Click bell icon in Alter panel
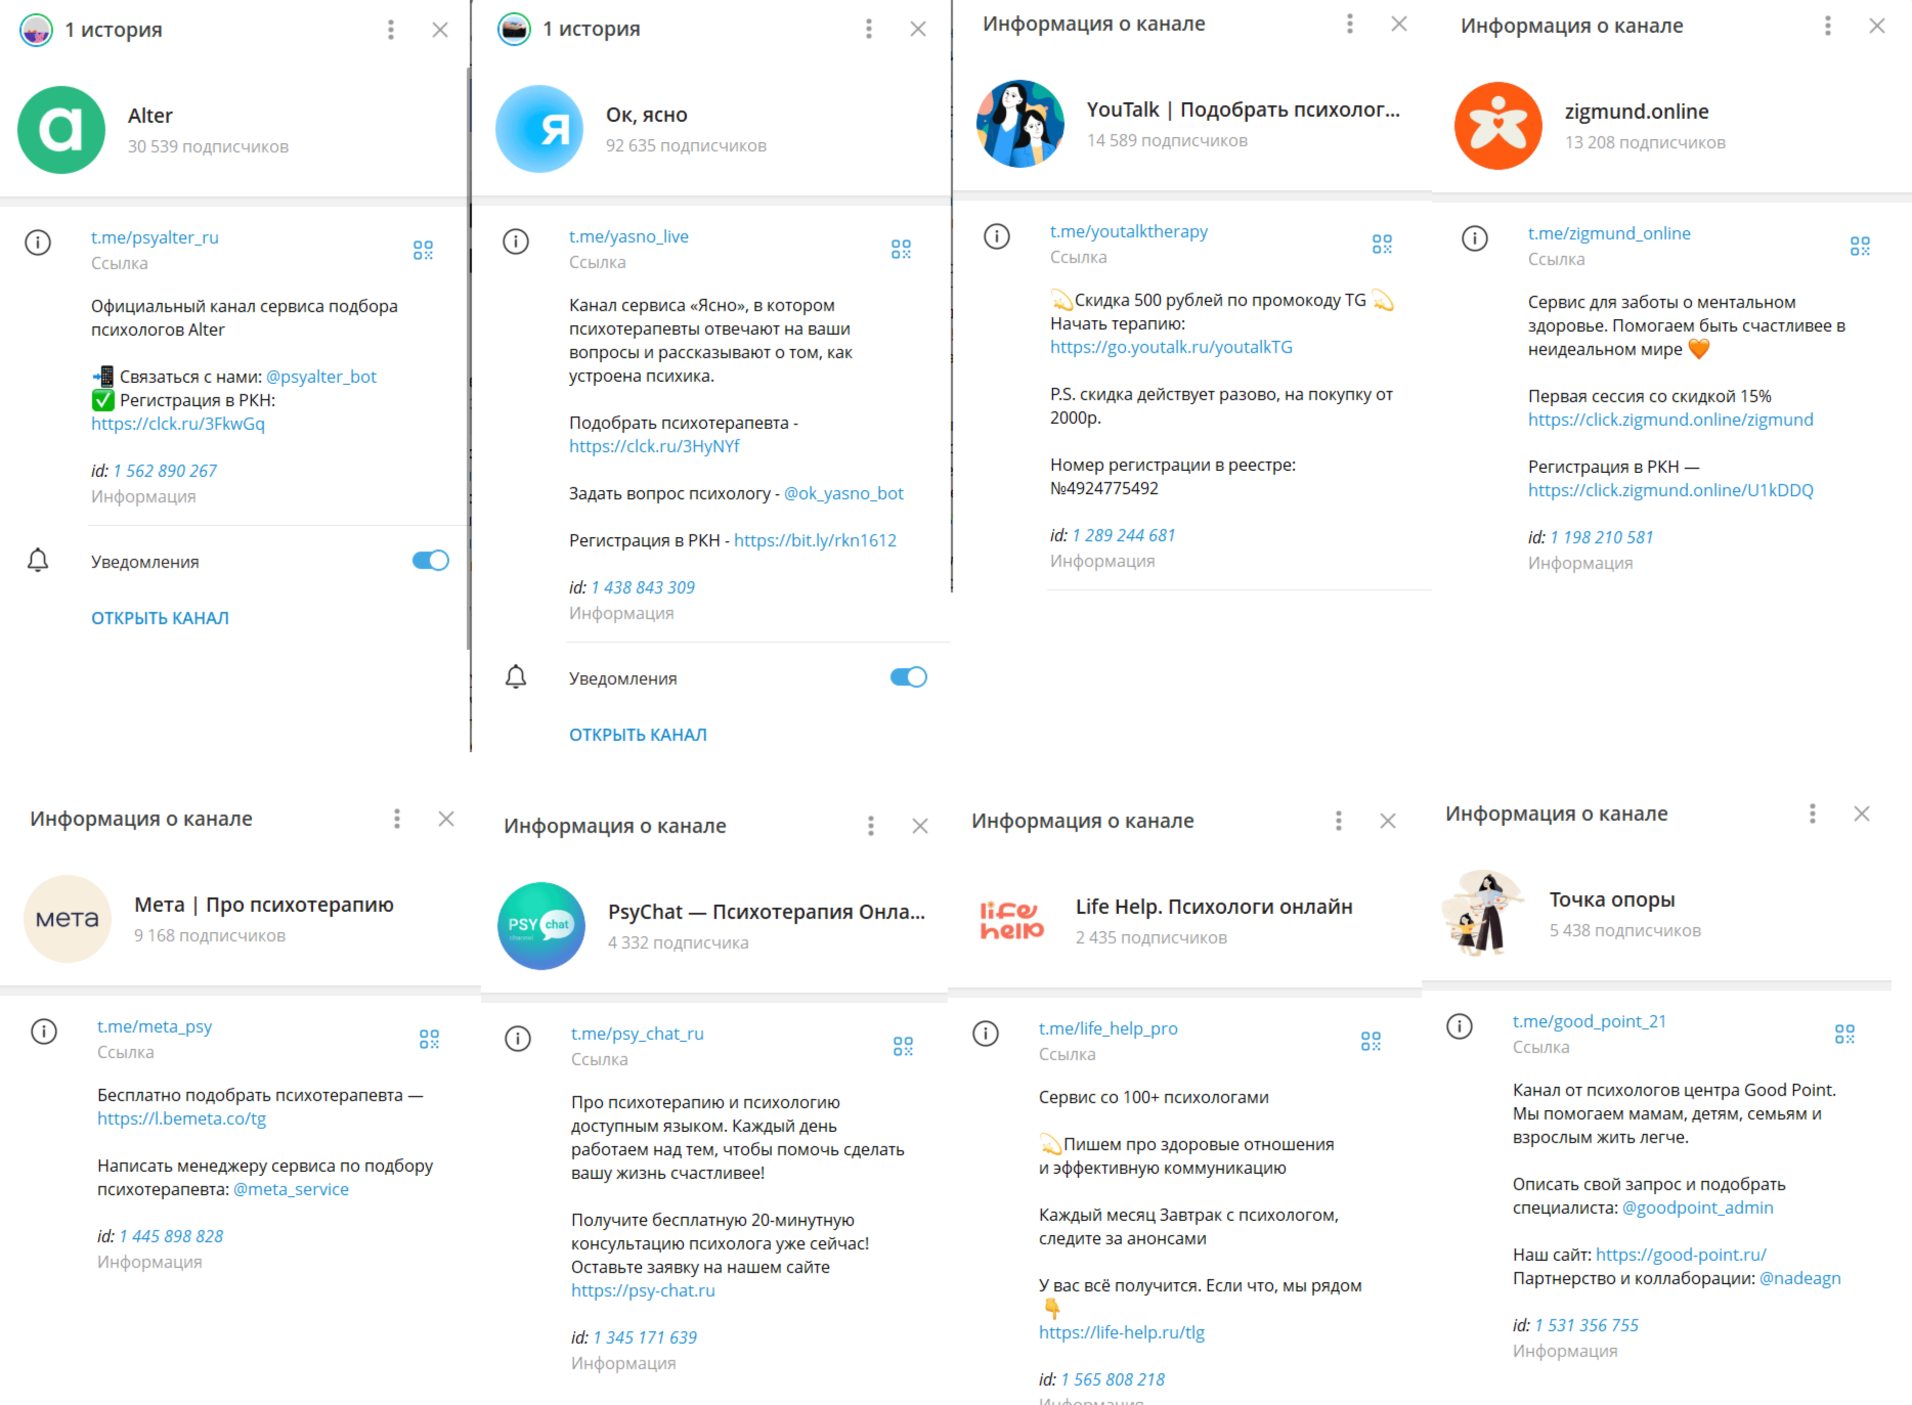This screenshot has height=1405, width=1912. click(37, 560)
